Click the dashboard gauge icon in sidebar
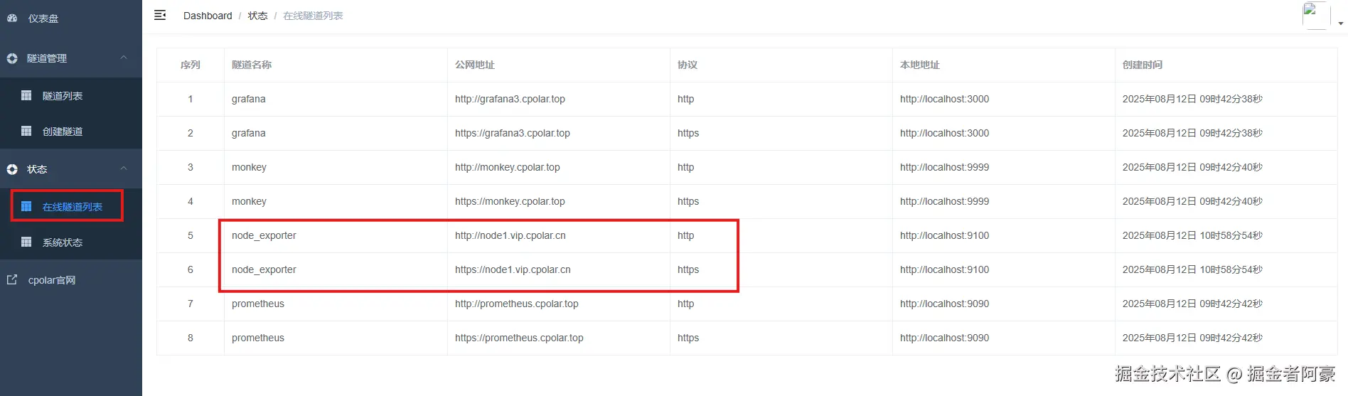Screen dimensions: 1348x396 [x=12, y=18]
